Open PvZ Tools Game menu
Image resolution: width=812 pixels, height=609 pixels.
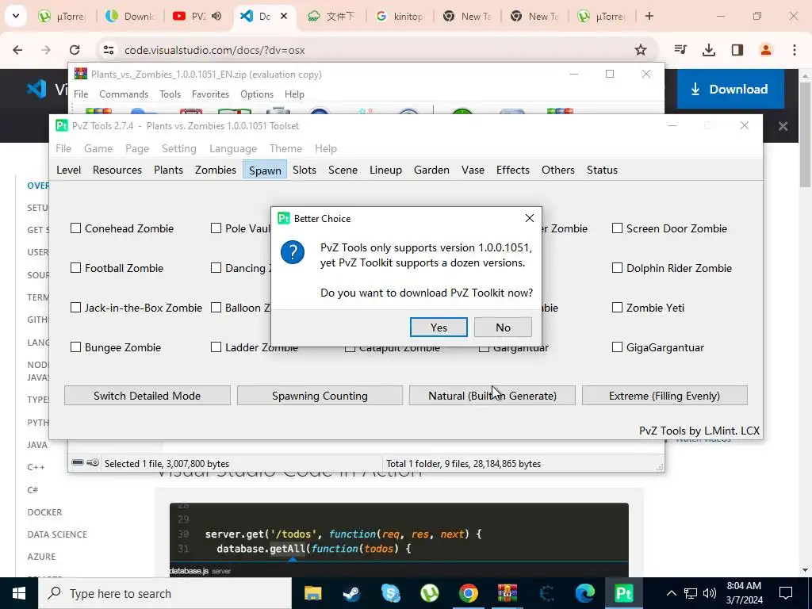[98, 148]
